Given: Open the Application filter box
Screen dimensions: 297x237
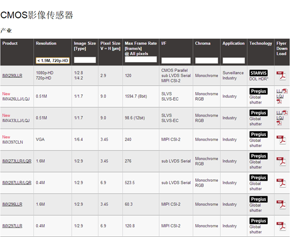Looking at the screenshot, I should coord(234,61).
